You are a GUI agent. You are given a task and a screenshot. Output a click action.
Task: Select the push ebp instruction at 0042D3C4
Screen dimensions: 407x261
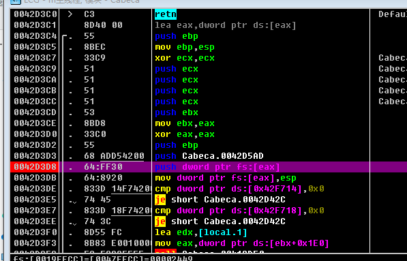click(x=177, y=36)
